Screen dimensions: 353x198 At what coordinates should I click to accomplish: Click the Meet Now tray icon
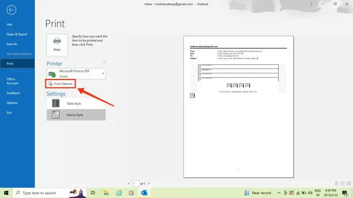285,193
